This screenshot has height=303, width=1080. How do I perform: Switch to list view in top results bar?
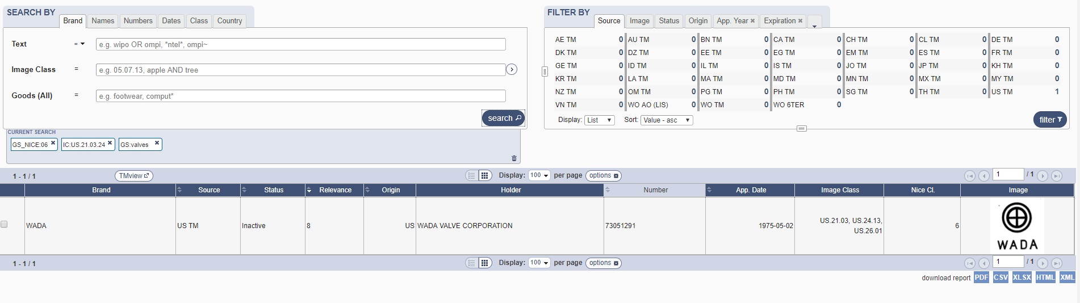[x=471, y=176]
